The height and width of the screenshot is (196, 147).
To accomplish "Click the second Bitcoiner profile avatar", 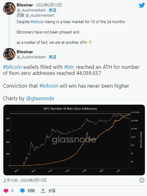I will point(9,54).
